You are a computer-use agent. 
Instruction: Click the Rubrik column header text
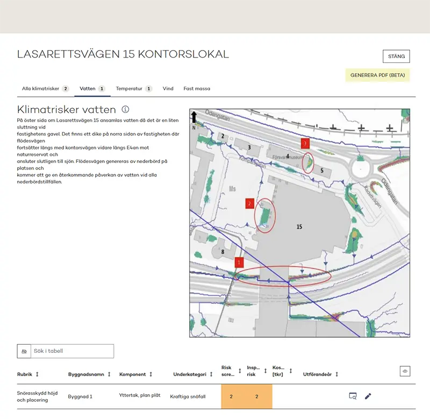coord(25,374)
